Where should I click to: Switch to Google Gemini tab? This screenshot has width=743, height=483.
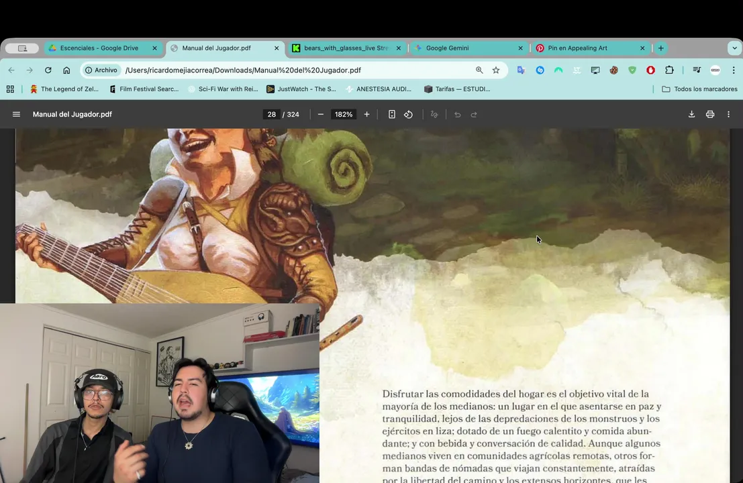[447, 48]
